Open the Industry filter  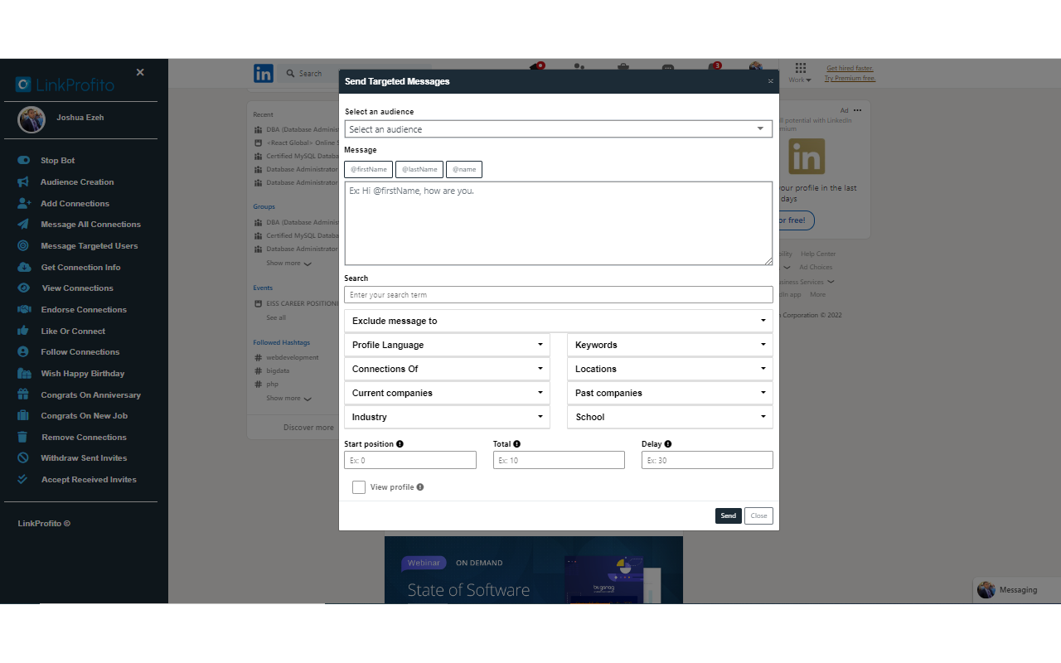coord(448,417)
